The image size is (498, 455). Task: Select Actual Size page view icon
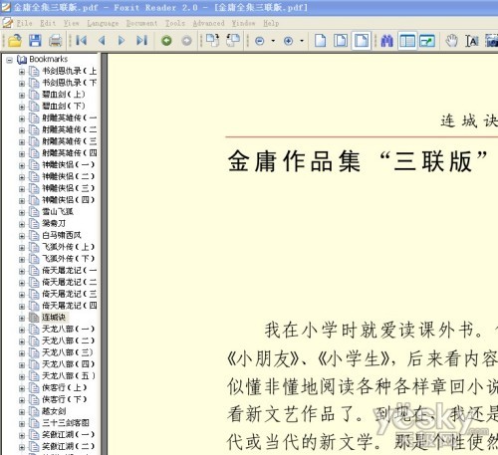[x=320, y=41]
